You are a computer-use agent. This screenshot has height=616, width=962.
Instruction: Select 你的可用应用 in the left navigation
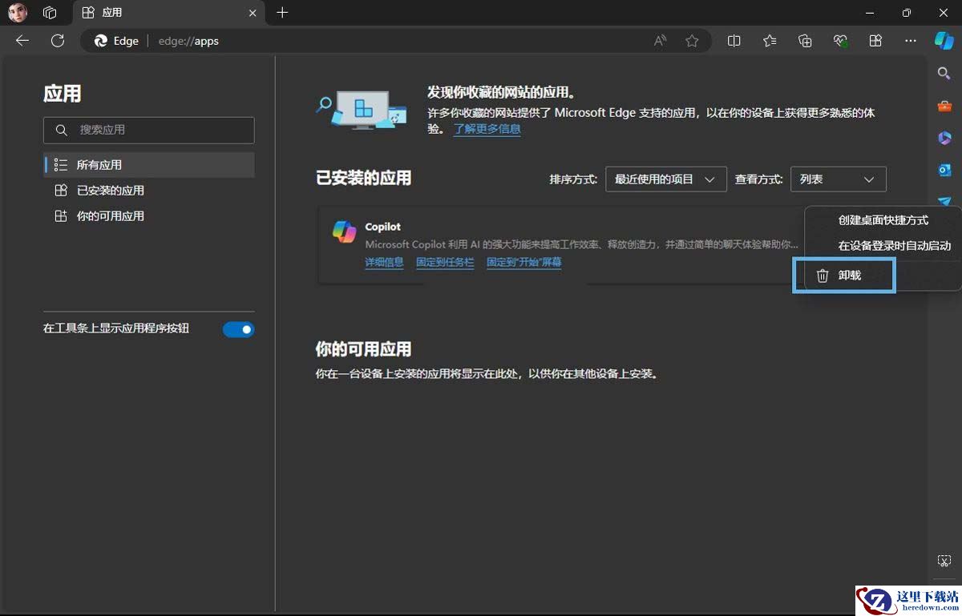149,216
